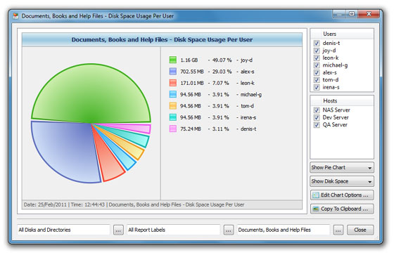The width and height of the screenshot is (394, 255).
Task: Open browse button next to All Report Labels
Action: pyautogui.click(x=228, y=230)
